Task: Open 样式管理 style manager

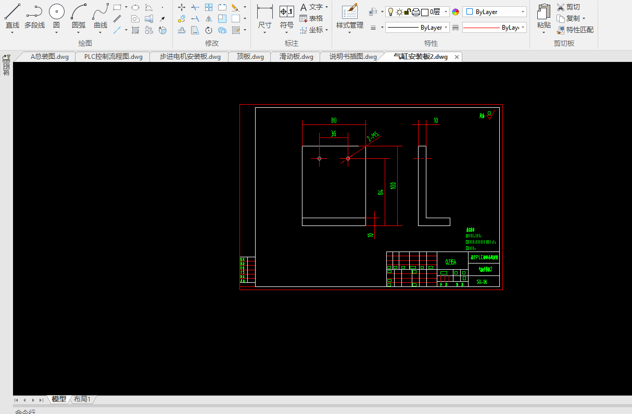Action: pos(350,16)
